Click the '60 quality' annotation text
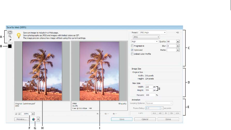 tap(122, 104)
